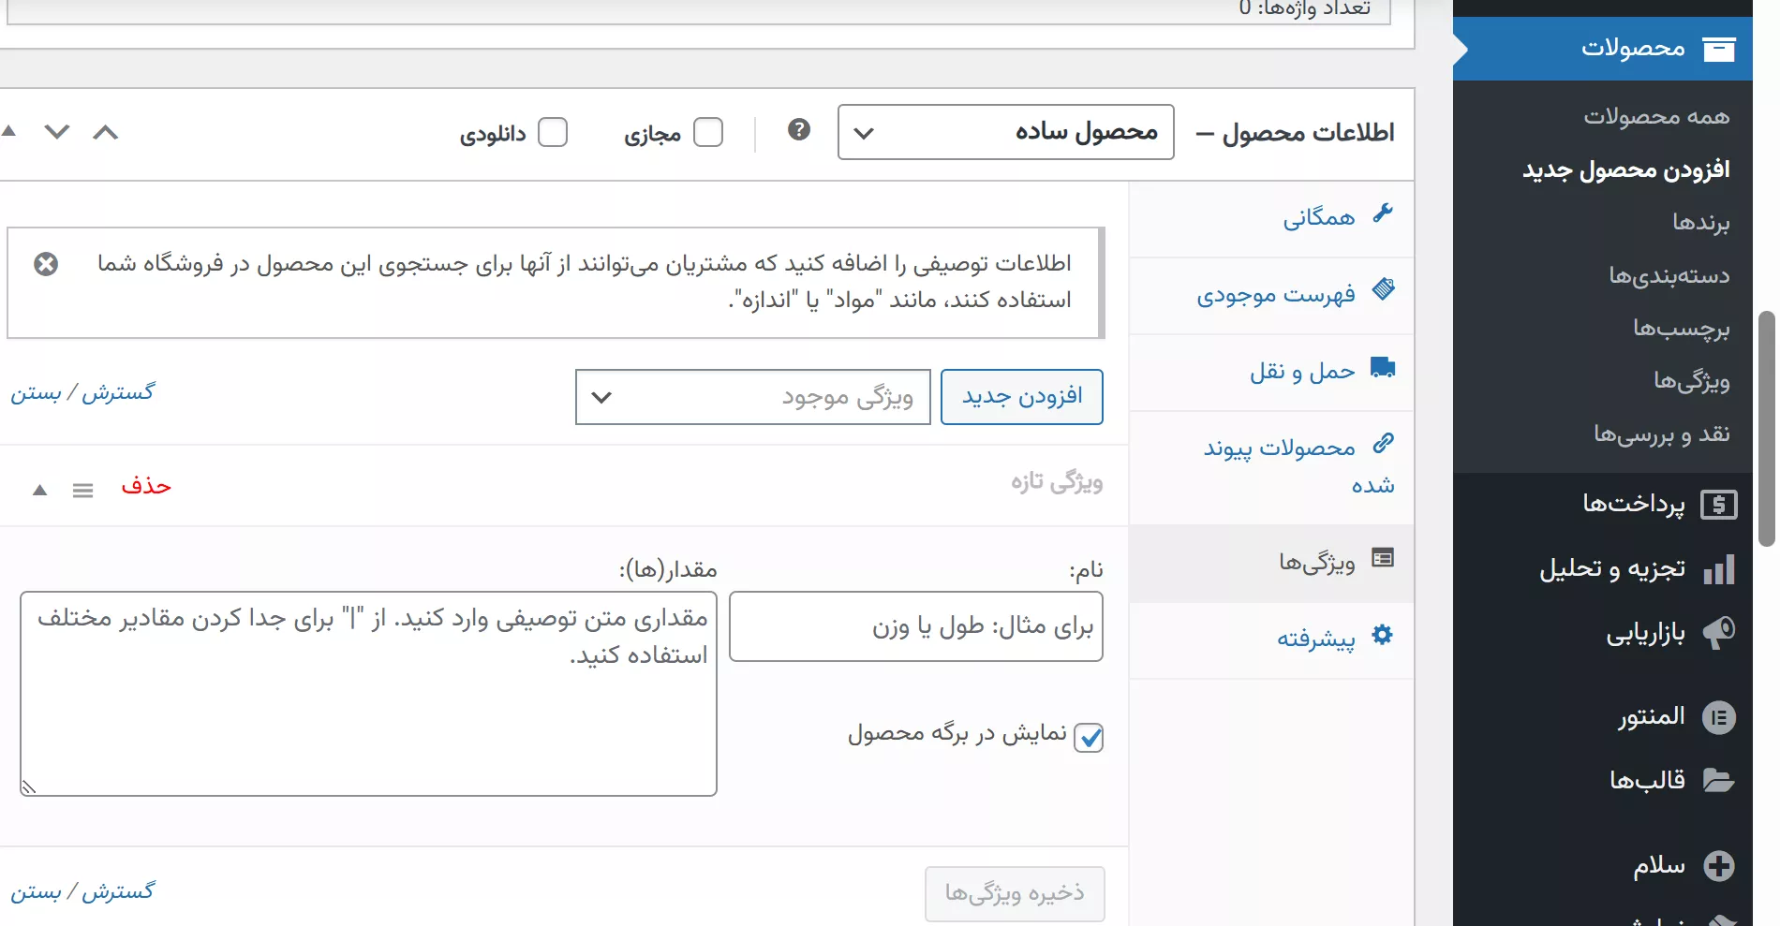Collapse the new attribute row triangle
This screenshot has height=926, width=1780.
click(39, 490)
